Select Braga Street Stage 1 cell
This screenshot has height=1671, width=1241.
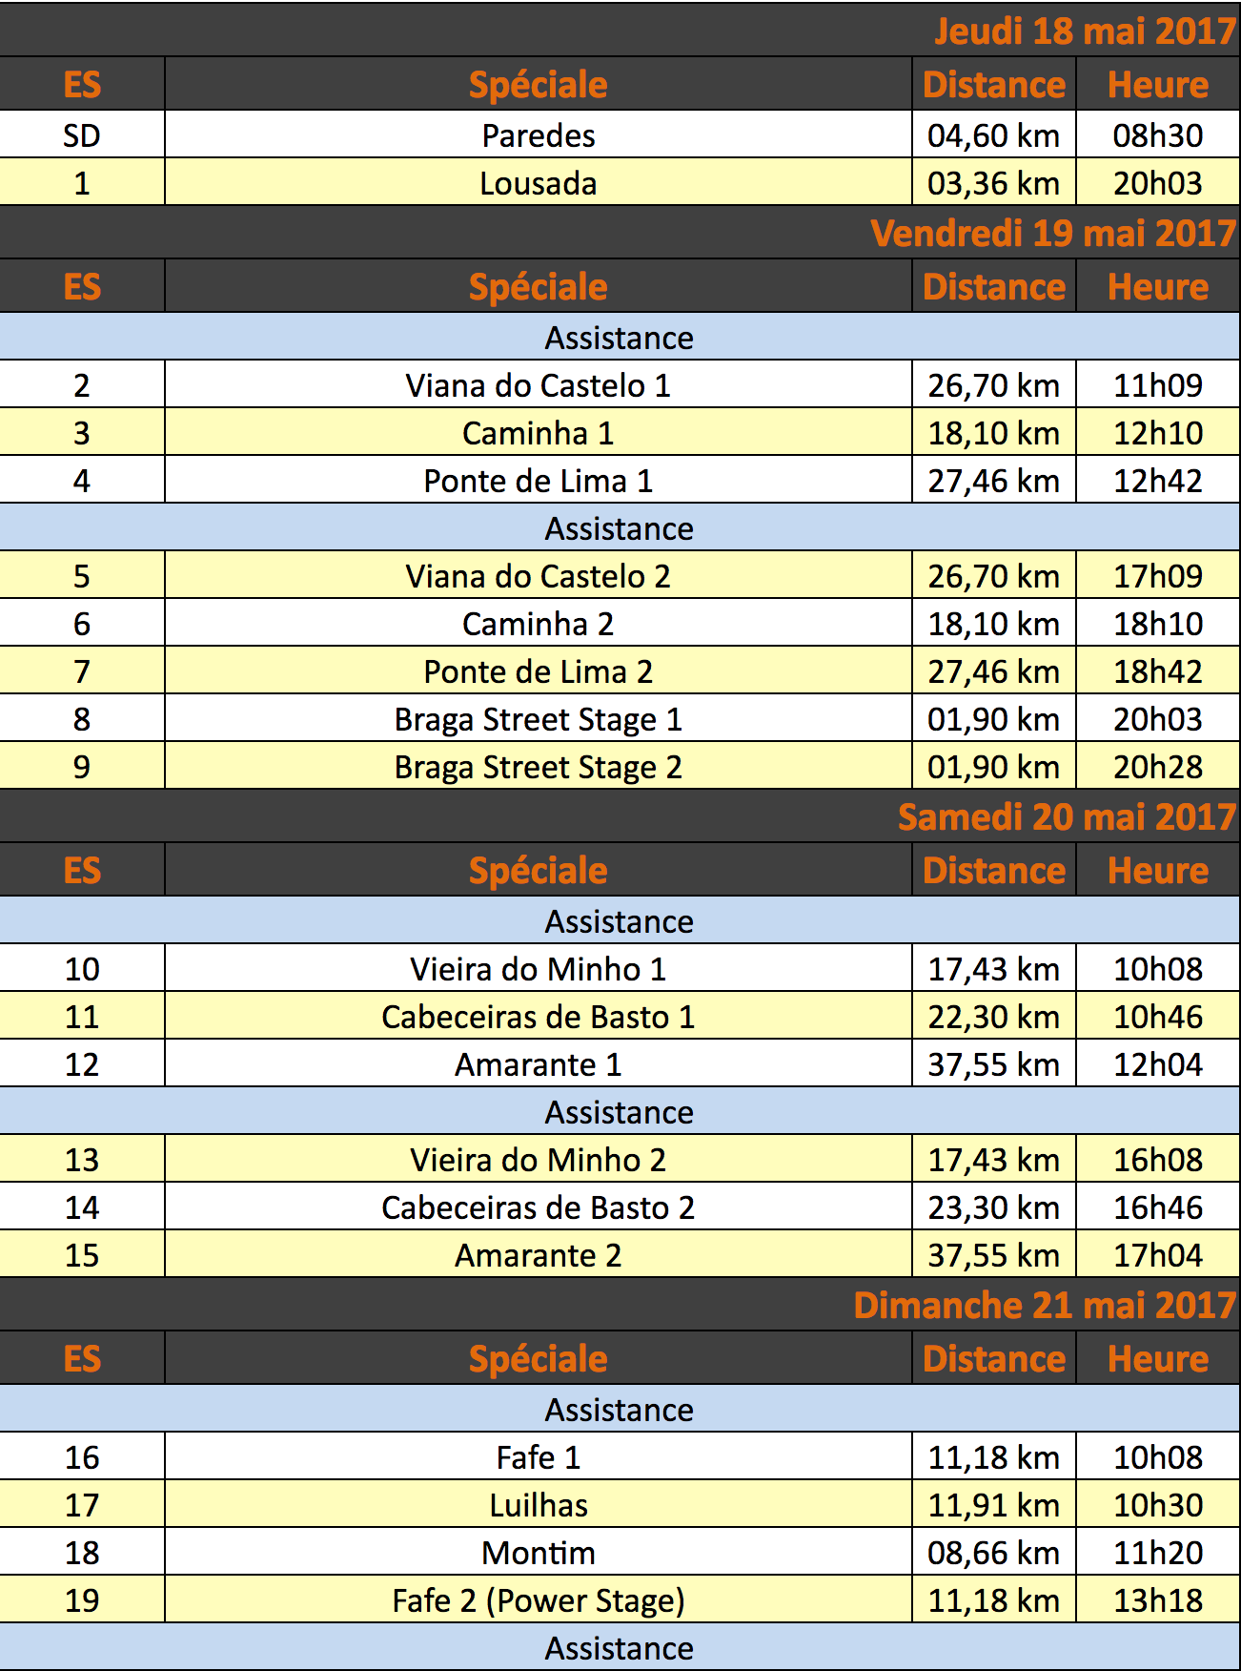pyautogui.click(x=539, y=718)
